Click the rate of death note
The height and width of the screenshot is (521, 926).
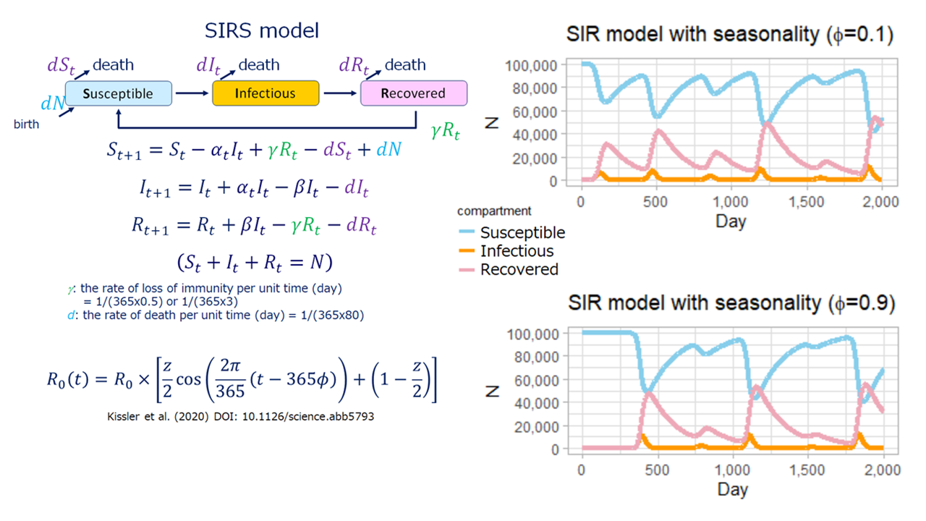point(215,315)
